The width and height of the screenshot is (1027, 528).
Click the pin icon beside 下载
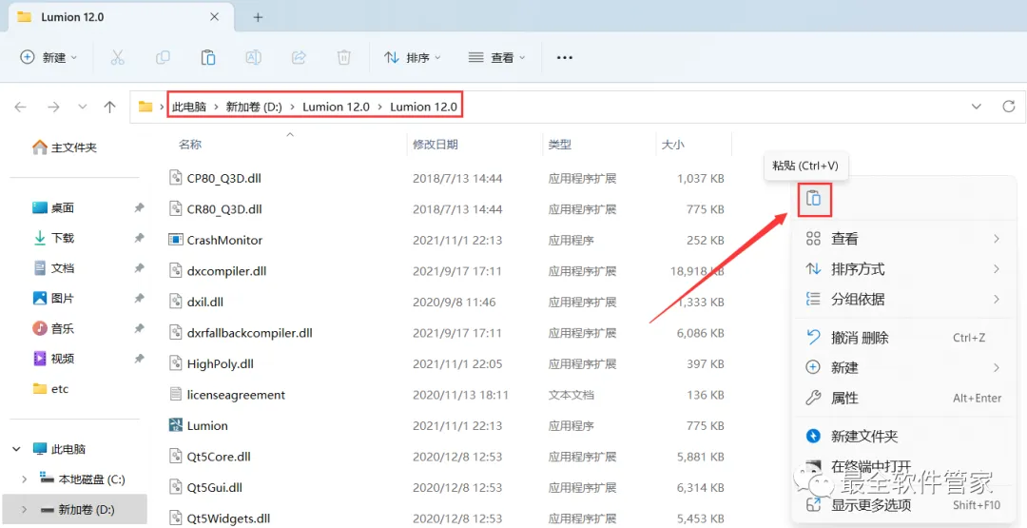[139, 238]
